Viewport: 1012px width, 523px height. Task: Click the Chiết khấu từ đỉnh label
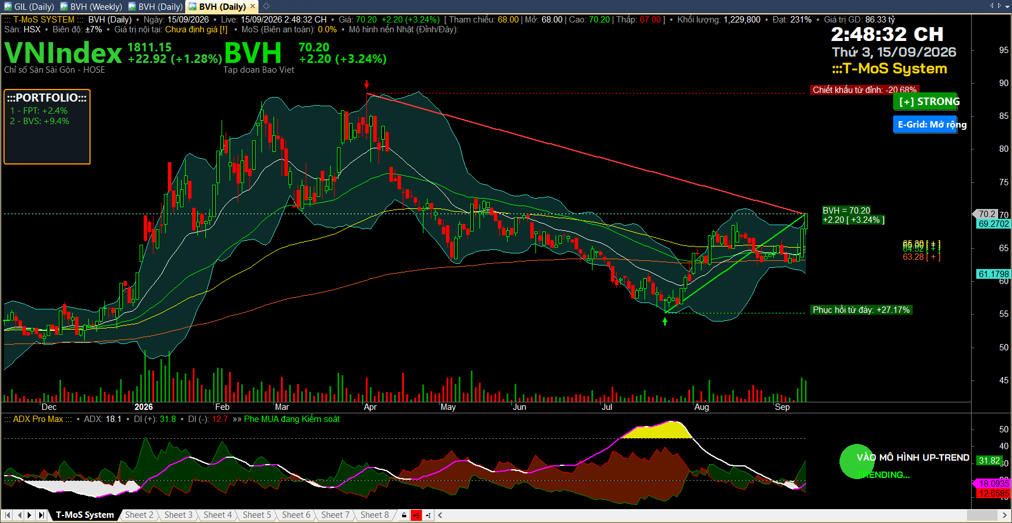click(864, 89)
